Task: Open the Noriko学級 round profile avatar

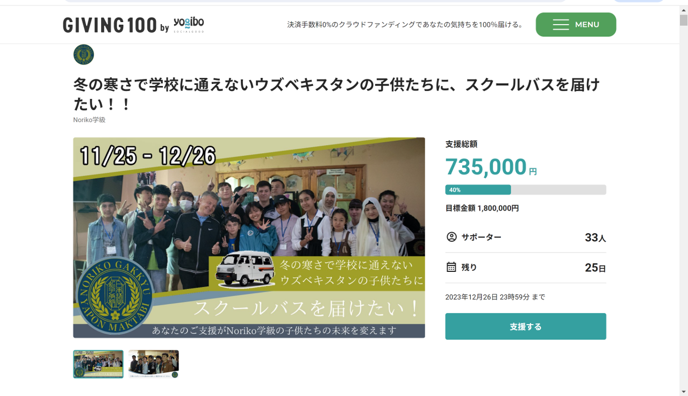Action: [83, 54]
